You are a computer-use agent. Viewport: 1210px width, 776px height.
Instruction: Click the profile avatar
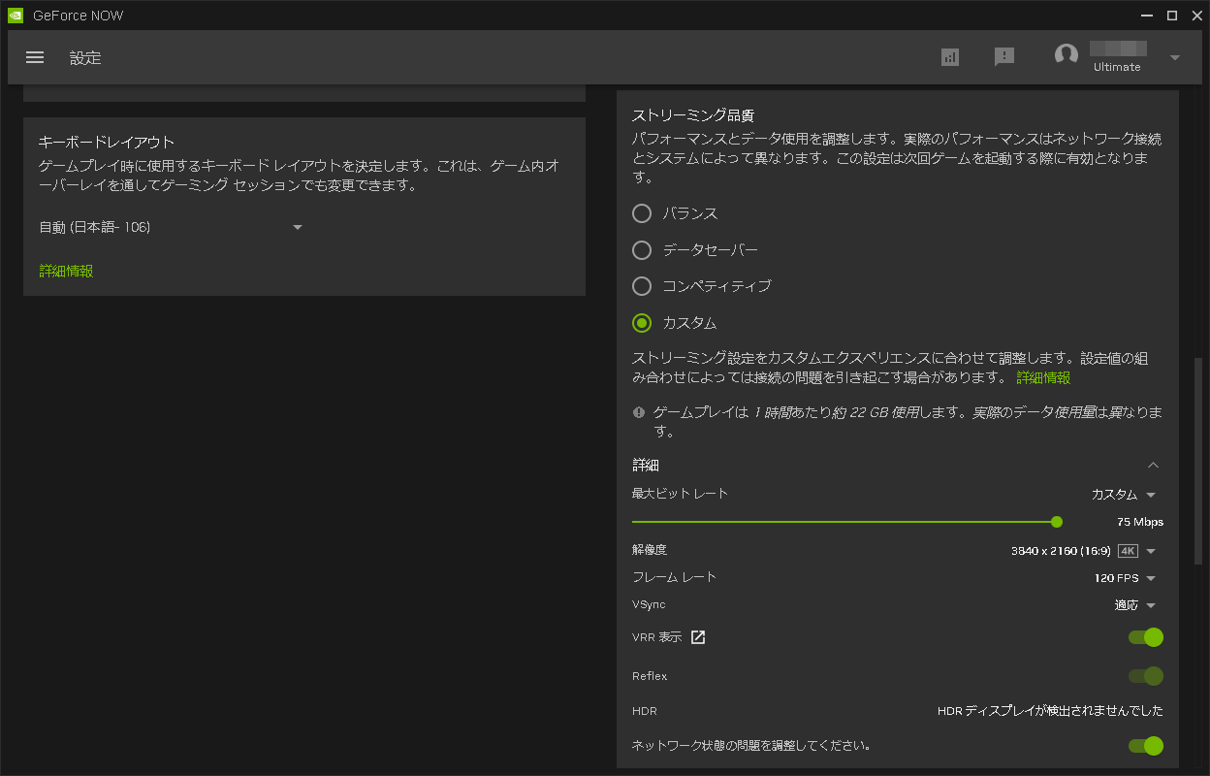tap(1067, 56)
